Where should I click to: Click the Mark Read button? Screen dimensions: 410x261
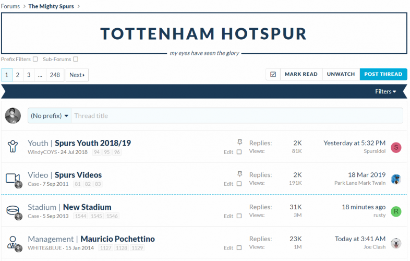click(301, 74)
